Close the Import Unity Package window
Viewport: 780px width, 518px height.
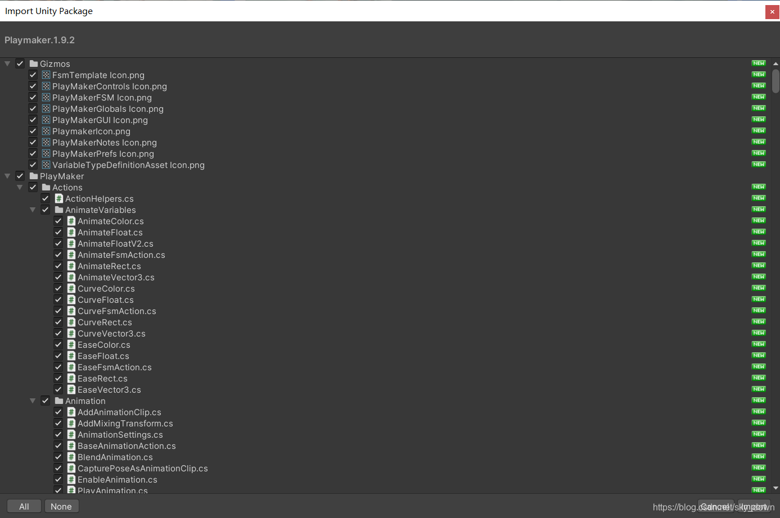[772, 12]
